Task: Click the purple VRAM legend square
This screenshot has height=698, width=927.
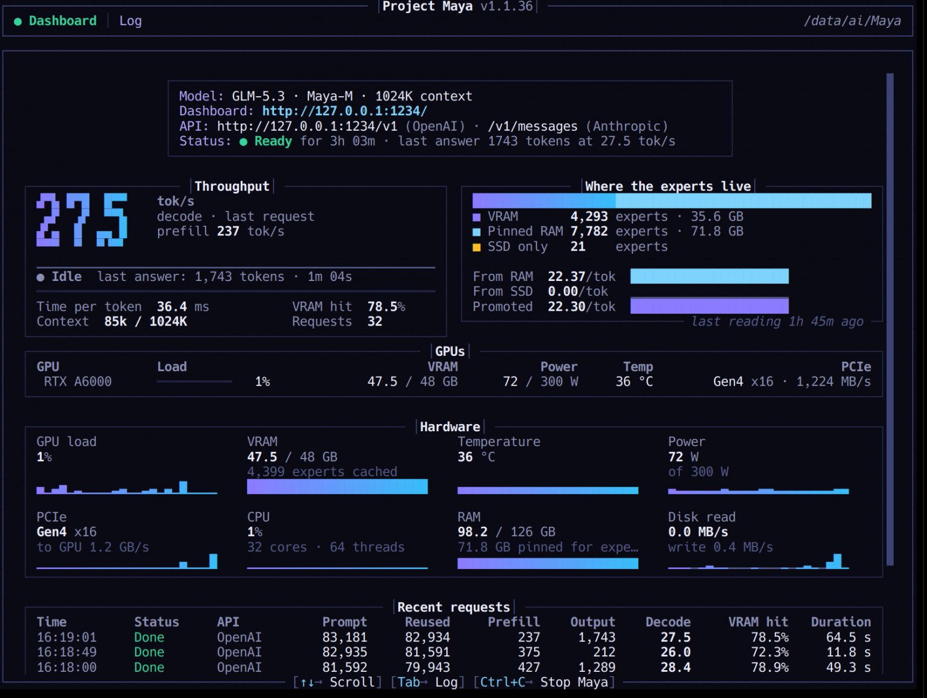Action: click(x=477, y=217)
